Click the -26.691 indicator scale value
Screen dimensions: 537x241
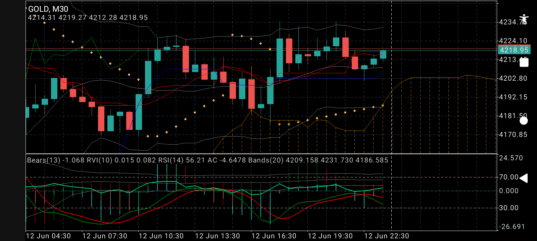[512, 227]
